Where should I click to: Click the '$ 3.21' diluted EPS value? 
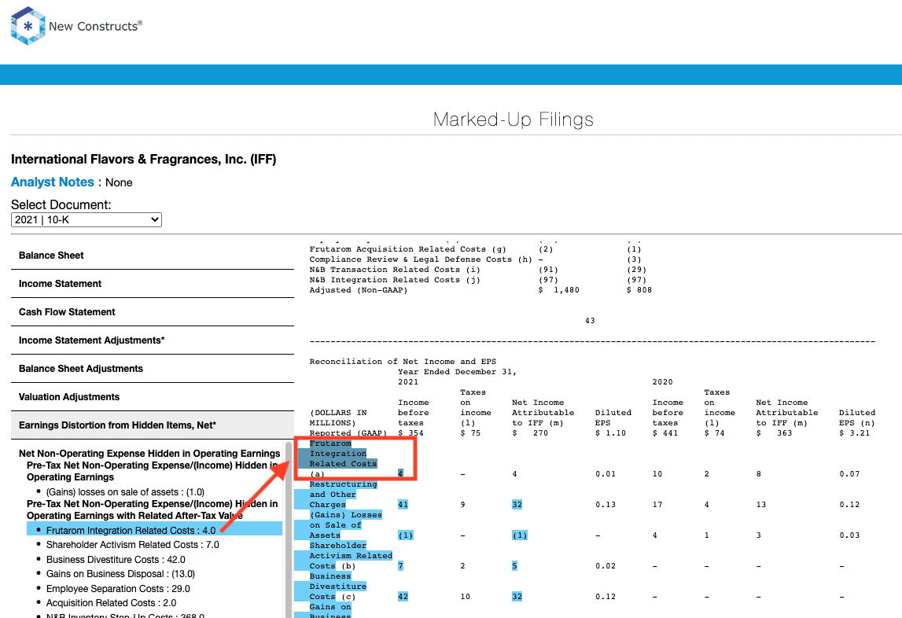(x=854, y=433)
